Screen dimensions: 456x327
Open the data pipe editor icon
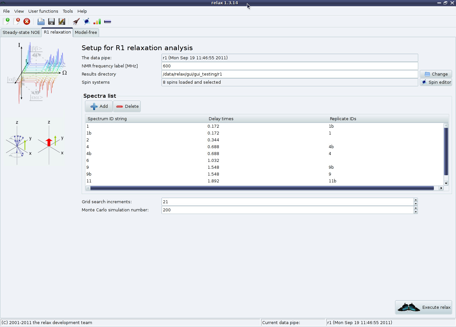coord(107,21)
